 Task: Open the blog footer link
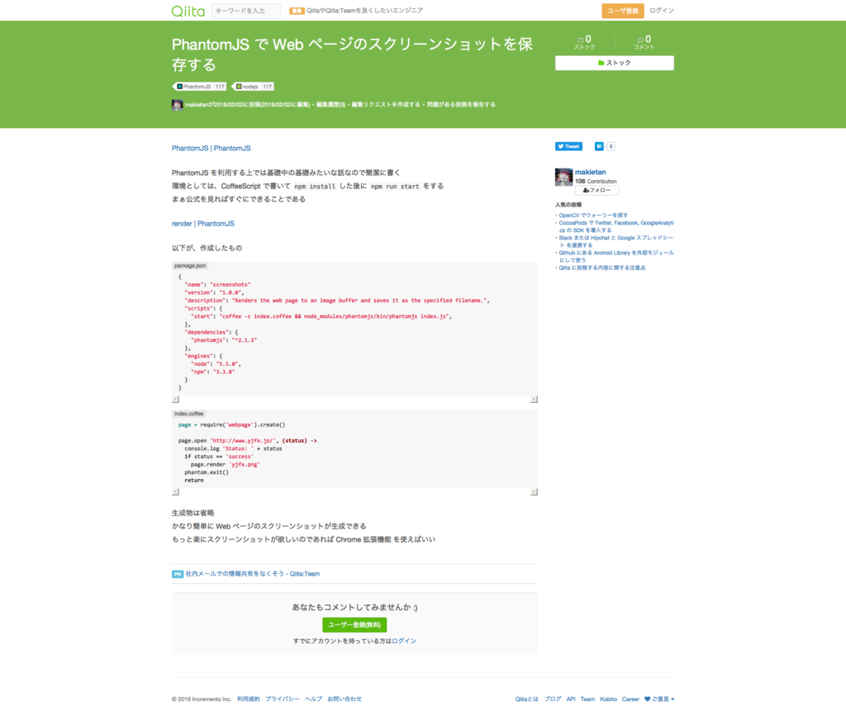[x=553, y=700]
